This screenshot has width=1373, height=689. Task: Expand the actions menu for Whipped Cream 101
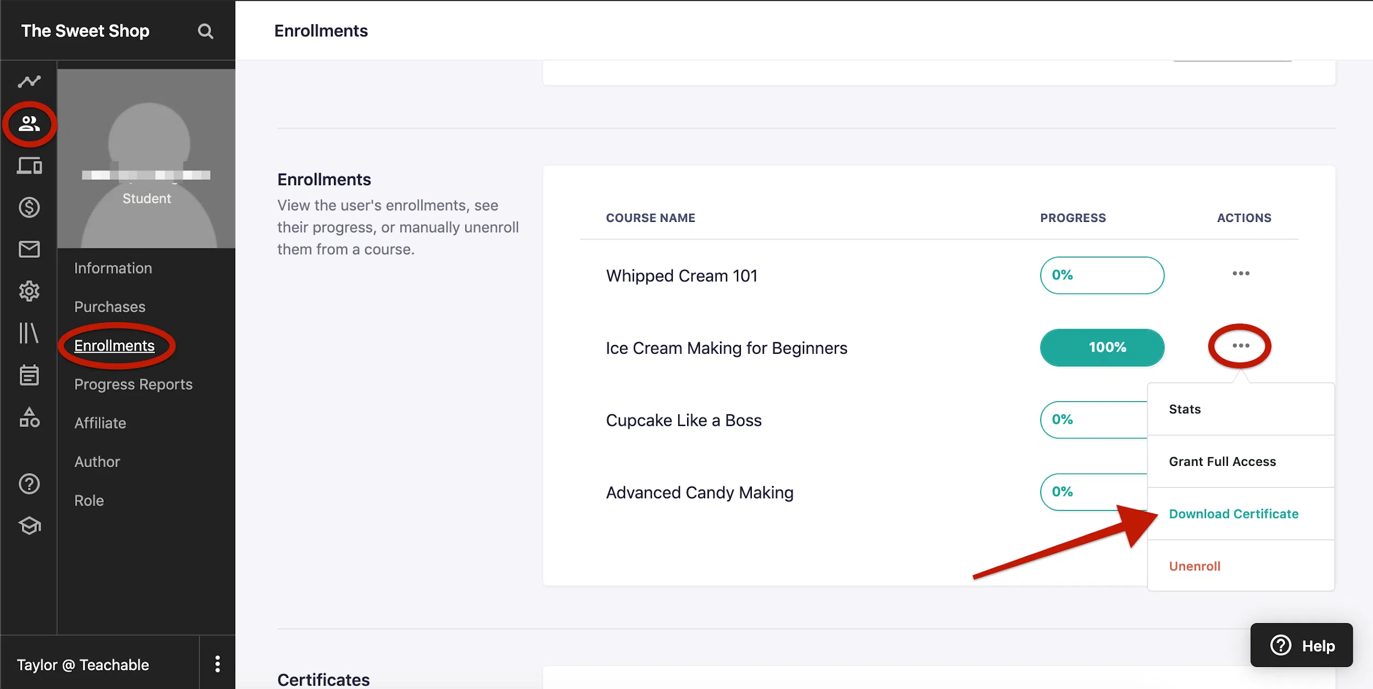pos(1241,274)
